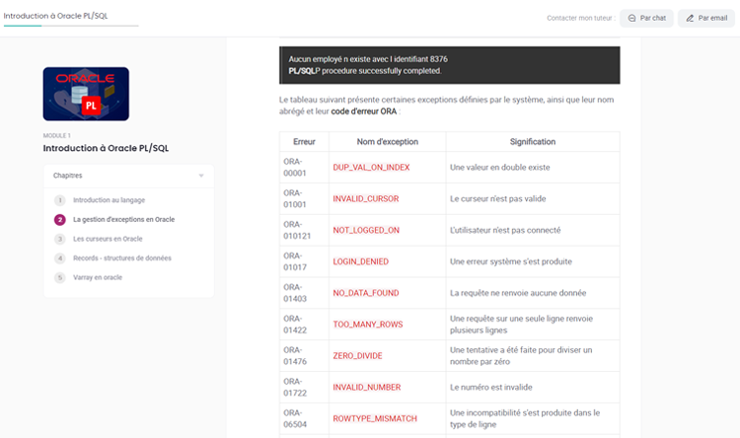The width and height of the screenshot is (740, 438).
Task: Open Records - structures de données chapter
Action: tap(121, 258)
